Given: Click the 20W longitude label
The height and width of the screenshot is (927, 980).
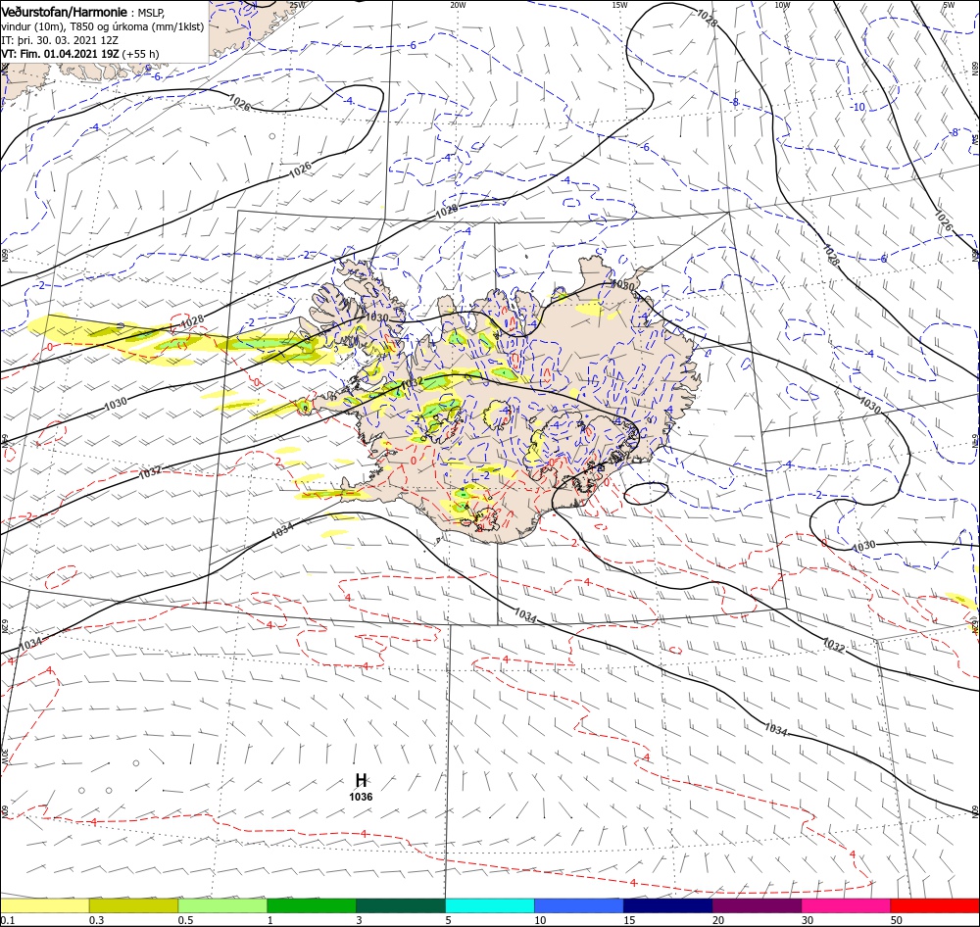Looking at the screenshot, I should (x=458, y=5).
